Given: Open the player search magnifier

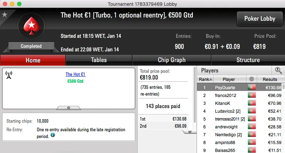Looking at the screenshot, I should pos(278,70).
